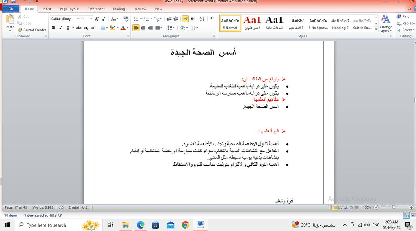Apply the Heading 7 style
416x231 pixels.
point(340,23)
